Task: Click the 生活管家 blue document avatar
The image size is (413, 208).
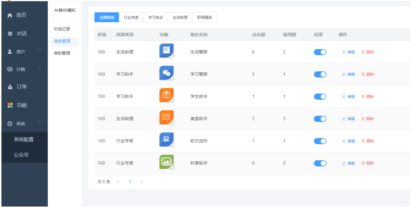Action: pos(166,51)
